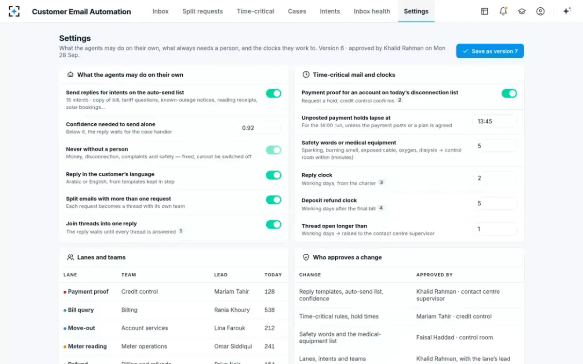The height and width of the screenshot is (364, 583).
Task: Open the sparkle AI assistant icon
Action: tap(566, 11)
